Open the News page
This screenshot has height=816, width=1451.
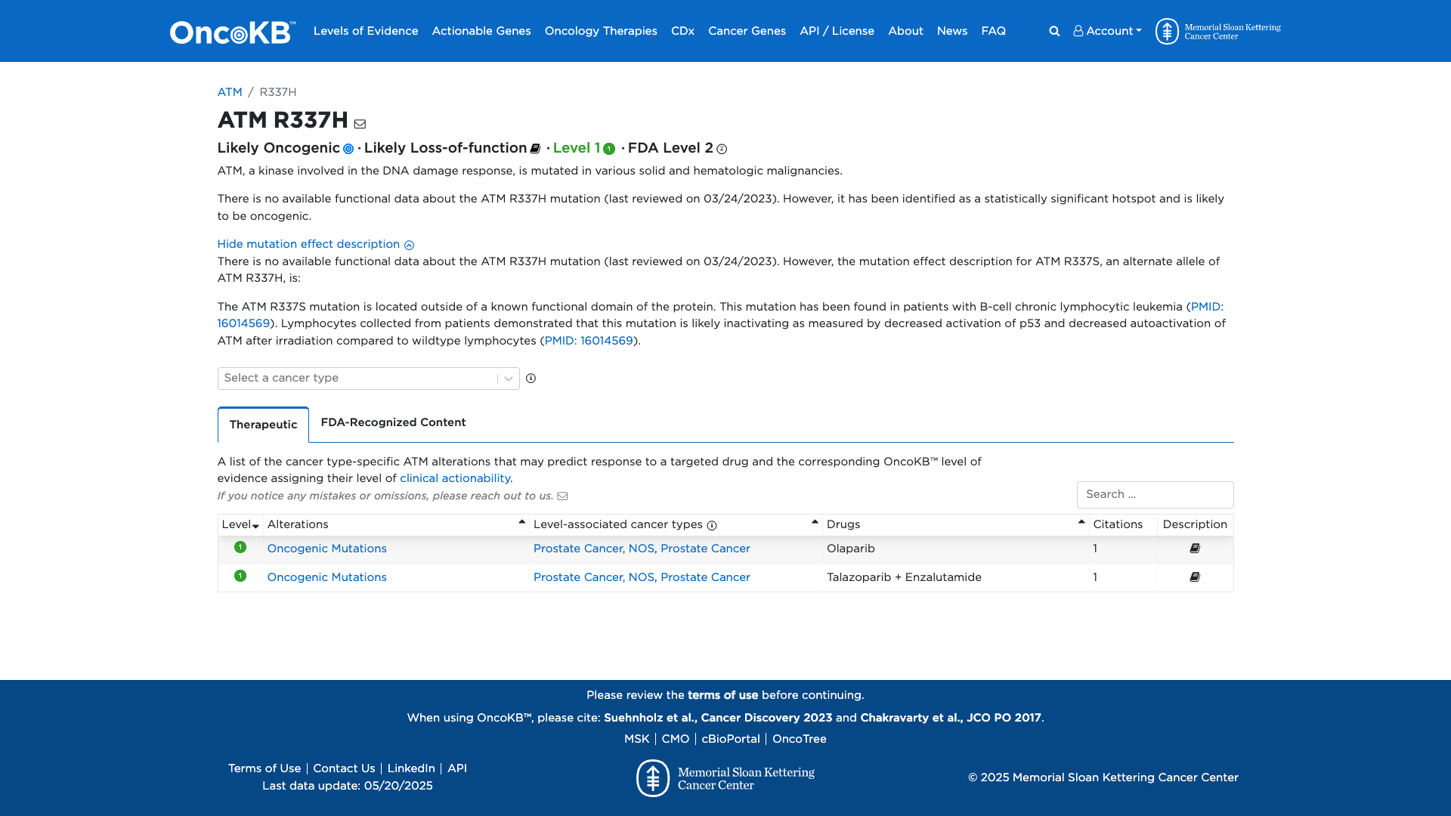click(x=952, y=31)
